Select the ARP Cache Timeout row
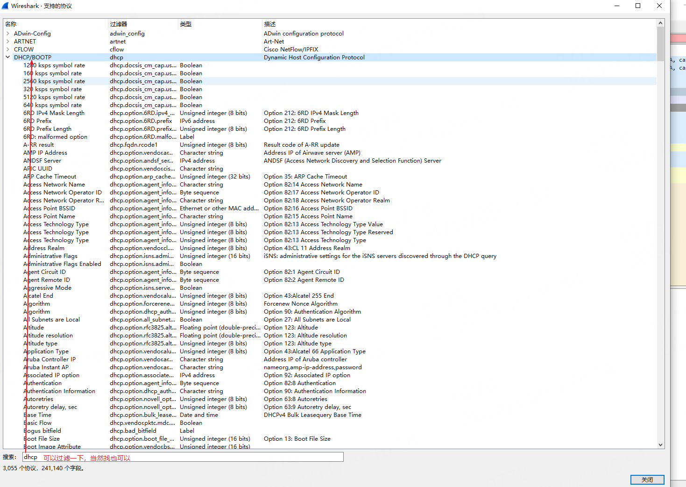This screenshot has width=686, height=487. click(x=330, y=177)
